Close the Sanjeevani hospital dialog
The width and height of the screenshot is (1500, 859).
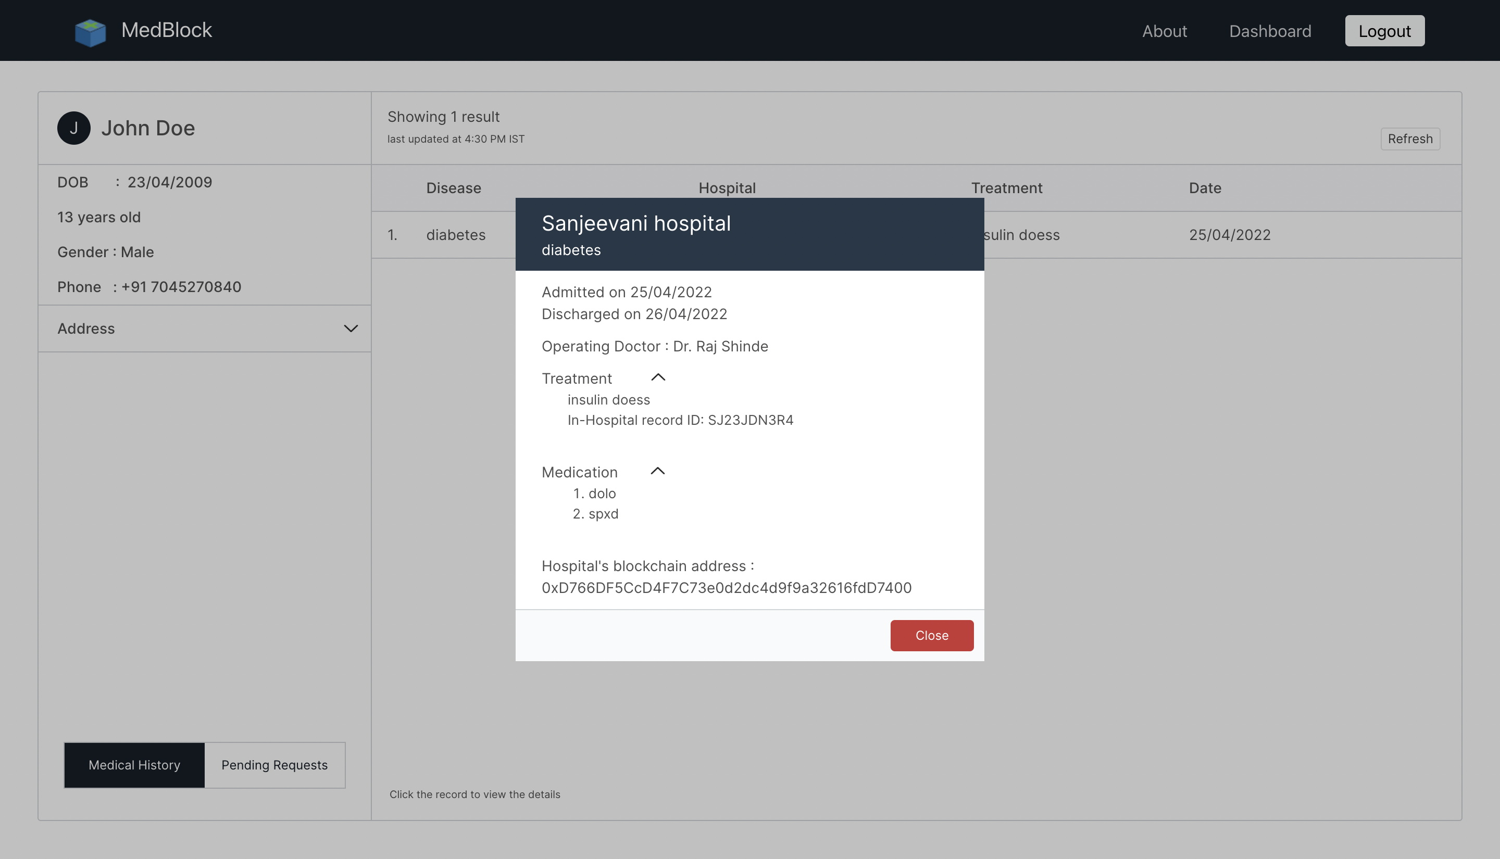click(x=931, y=636)
